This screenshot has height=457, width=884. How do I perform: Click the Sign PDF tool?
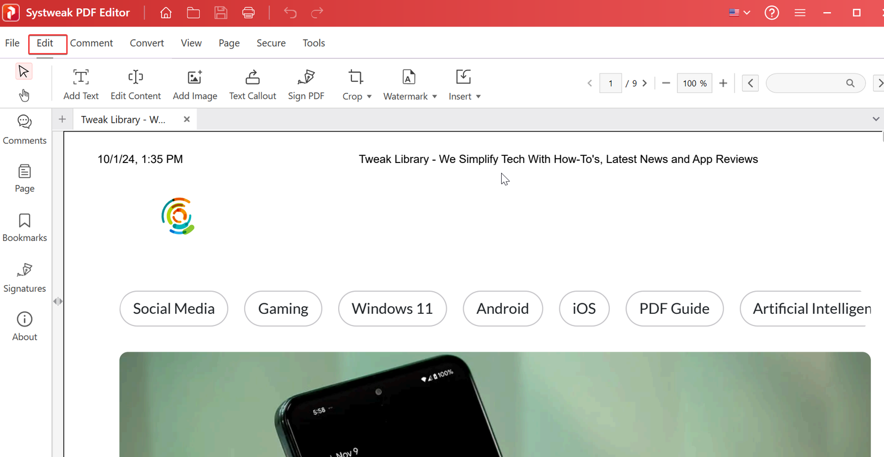pos(306,85)
